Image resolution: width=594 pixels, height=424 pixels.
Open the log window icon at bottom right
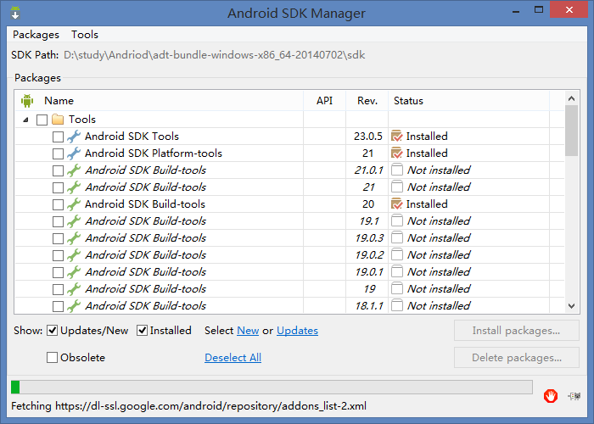pos(574,396)
